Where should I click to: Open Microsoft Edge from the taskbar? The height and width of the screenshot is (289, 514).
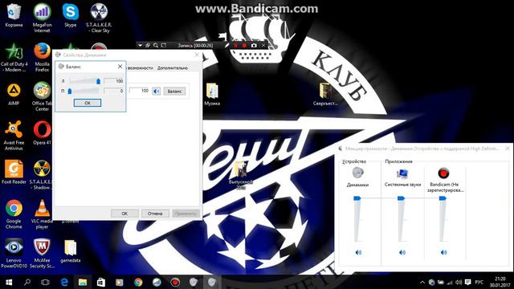click(64, 282)
